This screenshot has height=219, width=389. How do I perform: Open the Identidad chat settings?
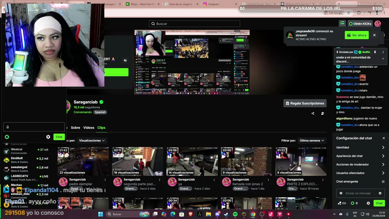360,148
